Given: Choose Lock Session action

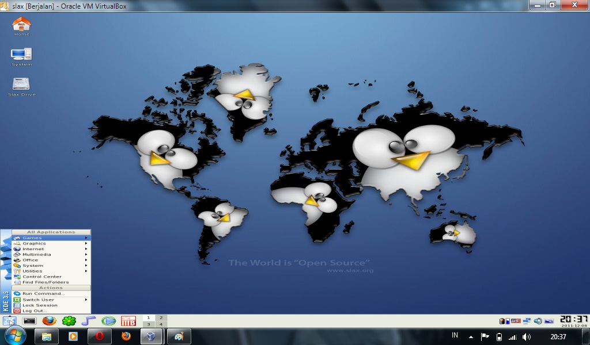Looking at the screenshot, I should pyautogui.click(x=51, y=305).
